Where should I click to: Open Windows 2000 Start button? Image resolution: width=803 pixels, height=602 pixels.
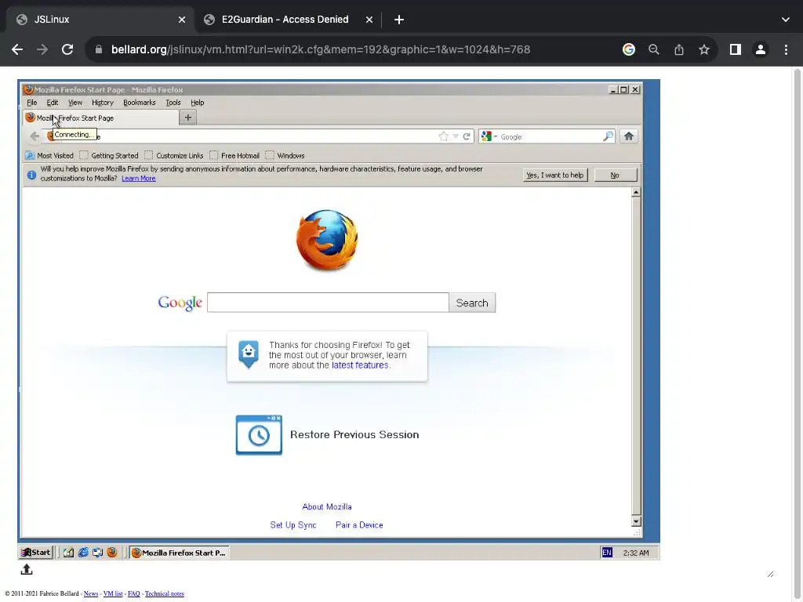coord(36,553)
